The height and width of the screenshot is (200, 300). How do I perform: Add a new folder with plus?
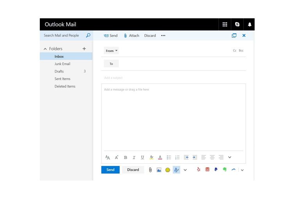[x=84, y=48]
